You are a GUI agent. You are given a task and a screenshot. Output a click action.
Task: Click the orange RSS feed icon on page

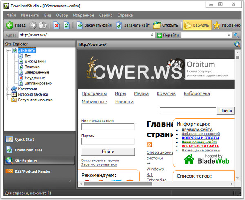[x=149, y=145]
